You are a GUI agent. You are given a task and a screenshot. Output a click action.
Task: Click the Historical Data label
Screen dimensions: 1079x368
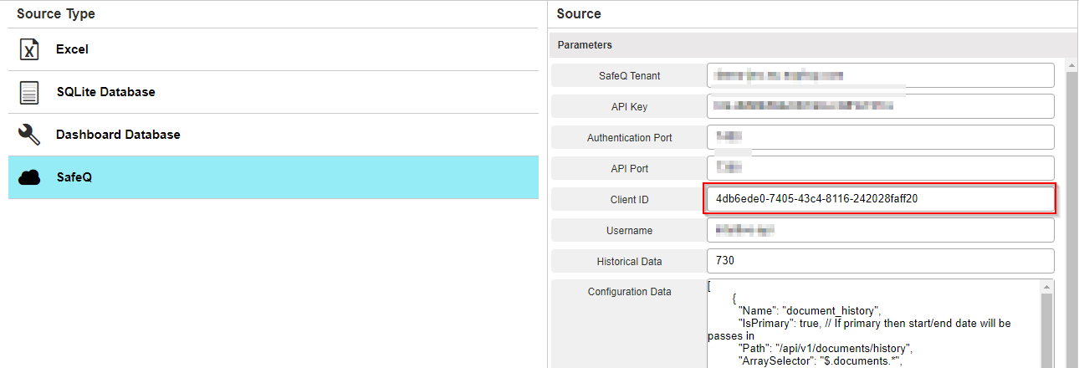tap(629, 262)
